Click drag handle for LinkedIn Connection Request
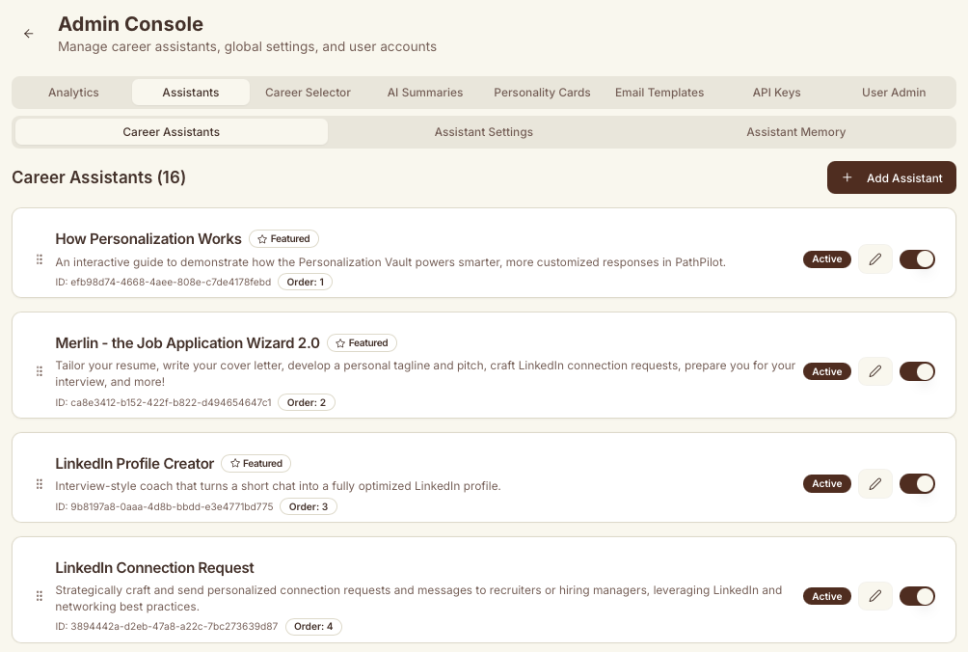The width and height of the screenshot is (968, 652). 40,597
